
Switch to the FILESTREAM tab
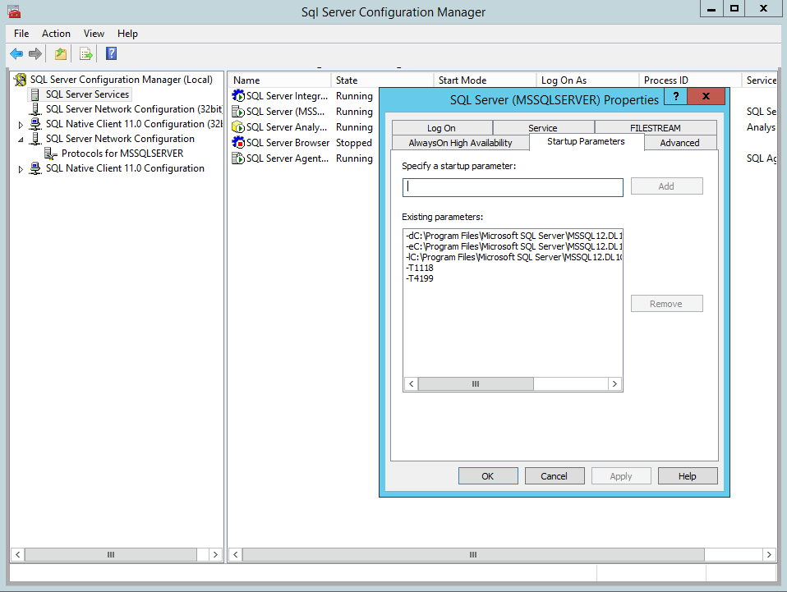pyautogui.click(x=656, y=127)
